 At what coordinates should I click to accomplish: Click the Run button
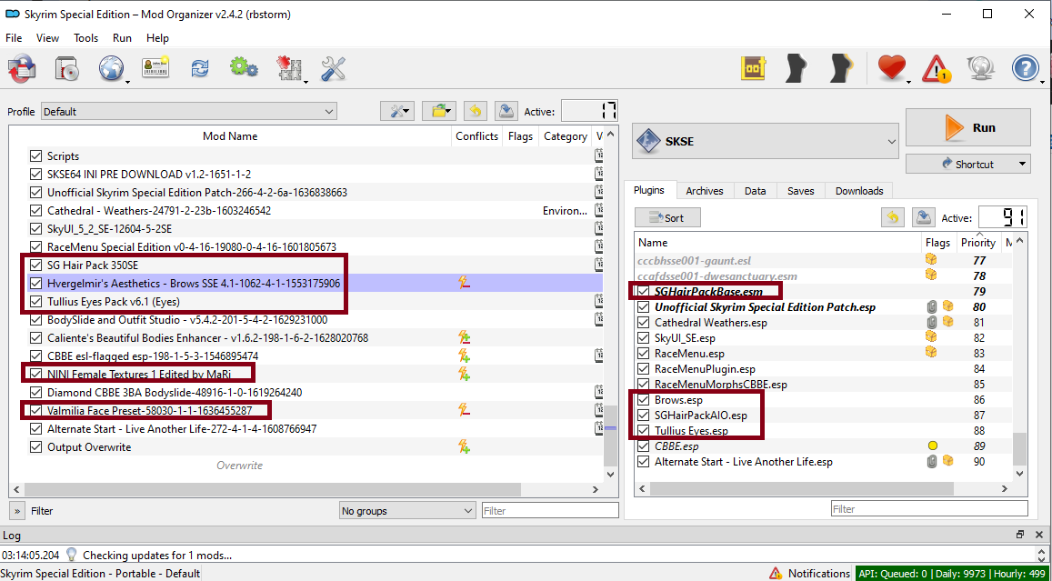(968, 127)
